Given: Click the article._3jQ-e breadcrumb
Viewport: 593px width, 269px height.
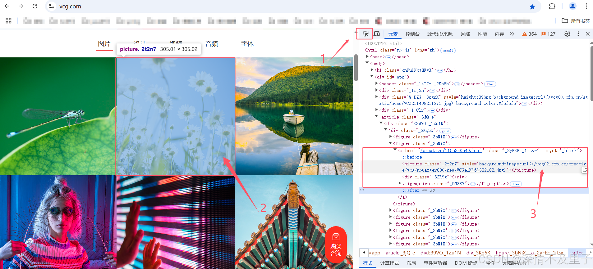Looking at the screenshot, I should coord(400,253).
